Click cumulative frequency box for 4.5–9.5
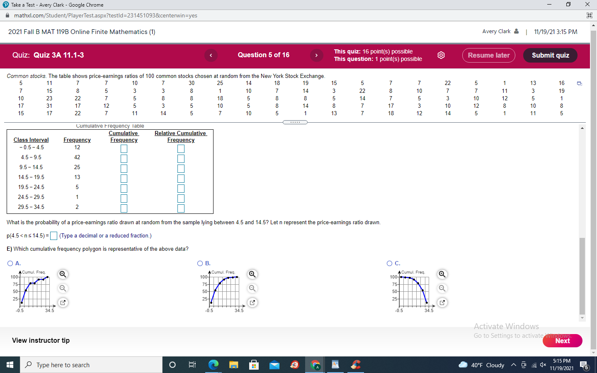 pos(124,158)
